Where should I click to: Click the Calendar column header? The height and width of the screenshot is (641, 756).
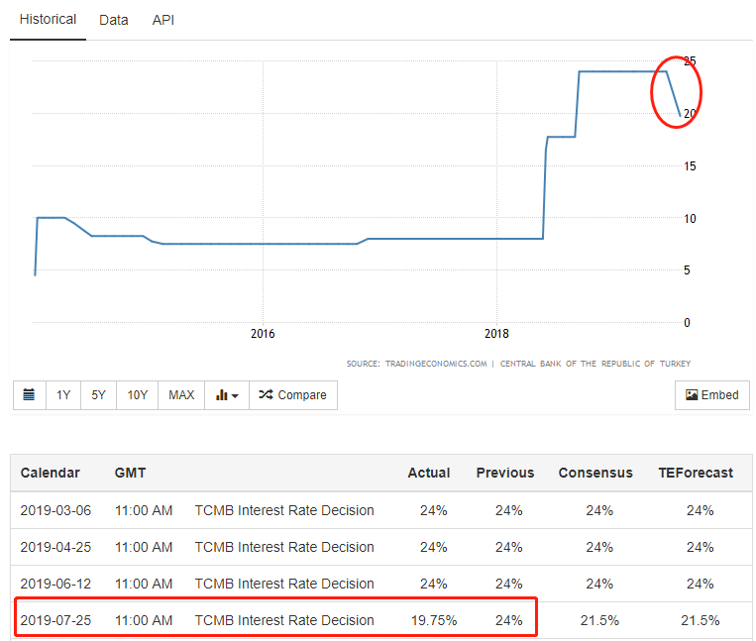51,473
